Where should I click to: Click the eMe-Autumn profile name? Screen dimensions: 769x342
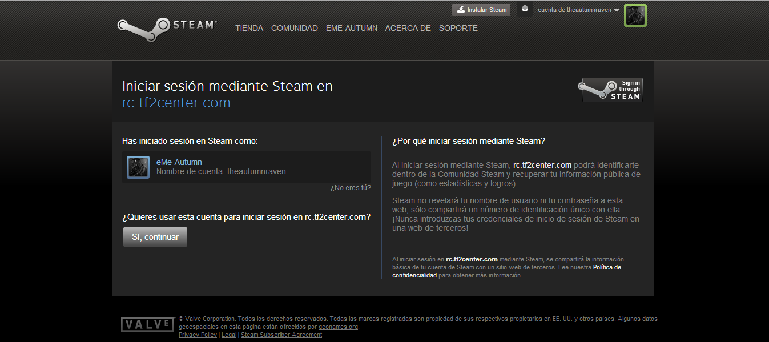point(179,162)
